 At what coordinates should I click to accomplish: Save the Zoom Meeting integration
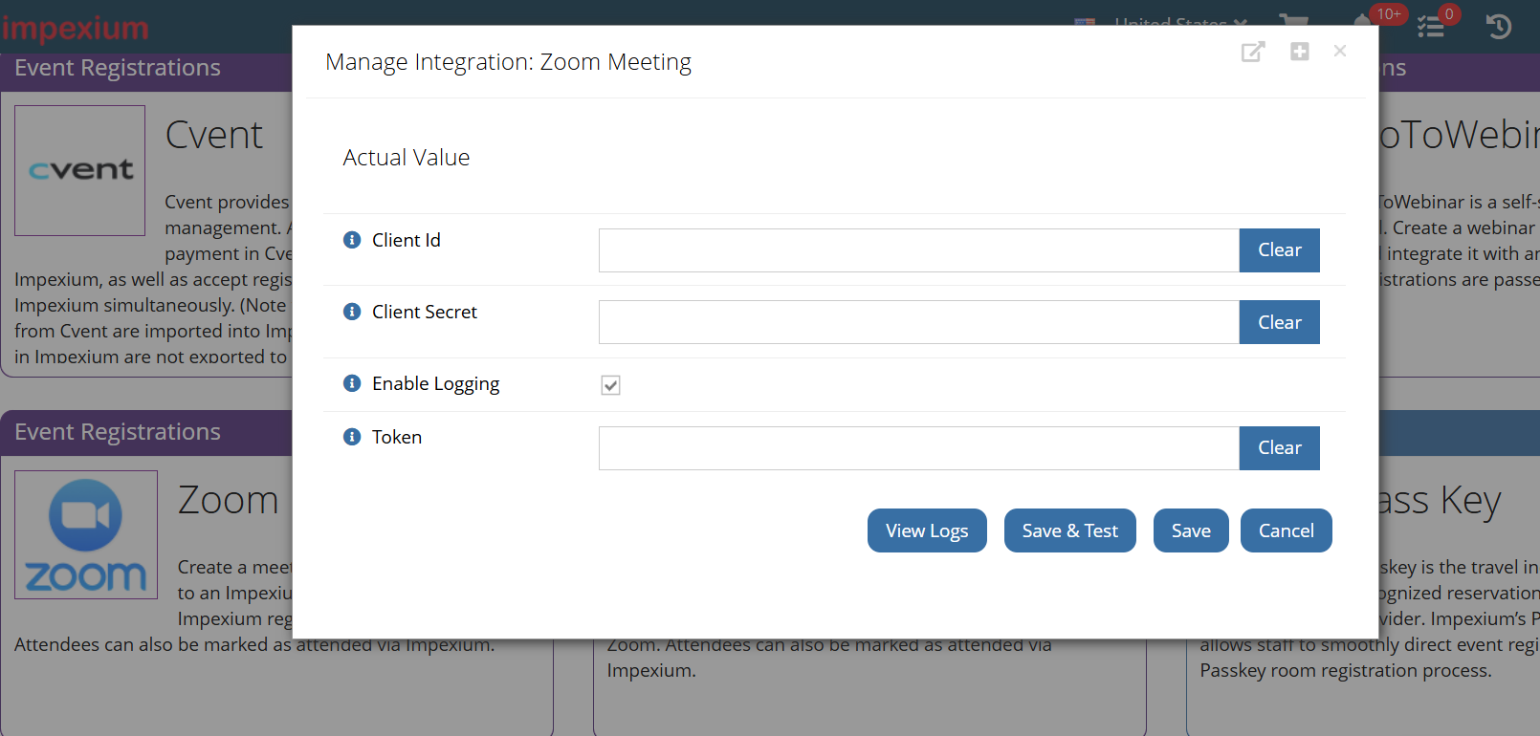[1191, 530]
